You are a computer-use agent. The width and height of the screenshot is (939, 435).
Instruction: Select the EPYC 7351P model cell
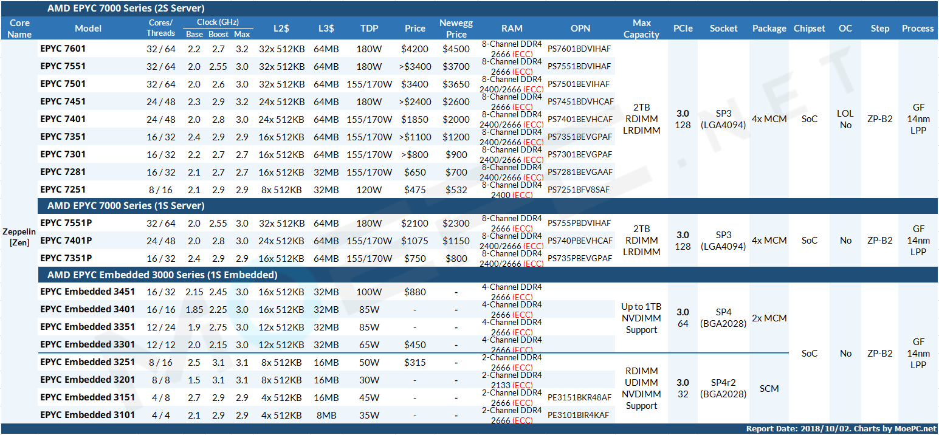pos(66,258)
